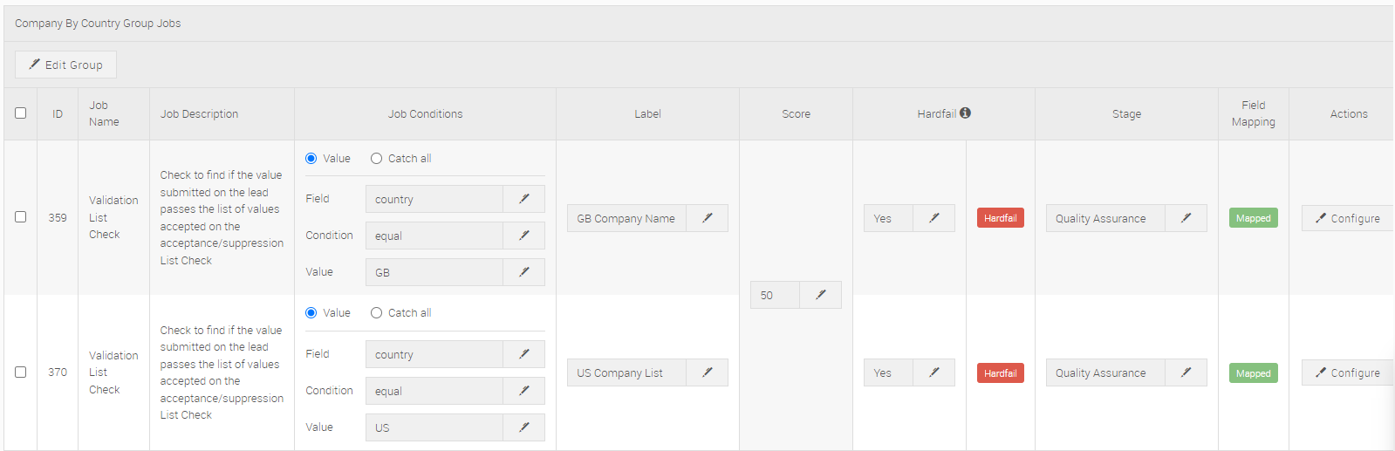Select the checkbox for job 359
Image resolution: width=1395 pixels, height=451 pixels.
[x=21, y=217]
